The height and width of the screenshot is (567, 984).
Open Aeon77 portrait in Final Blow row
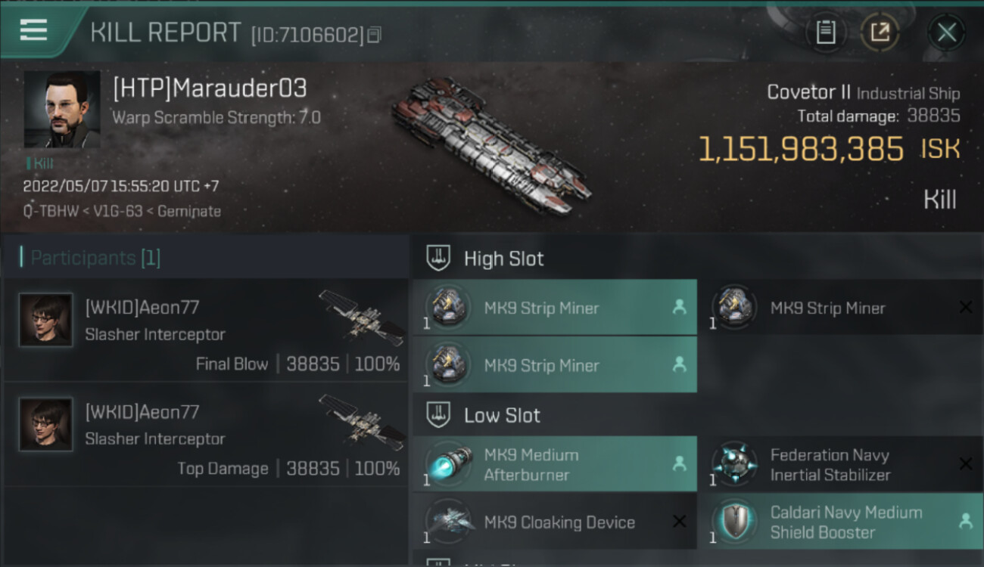point(46,320)
